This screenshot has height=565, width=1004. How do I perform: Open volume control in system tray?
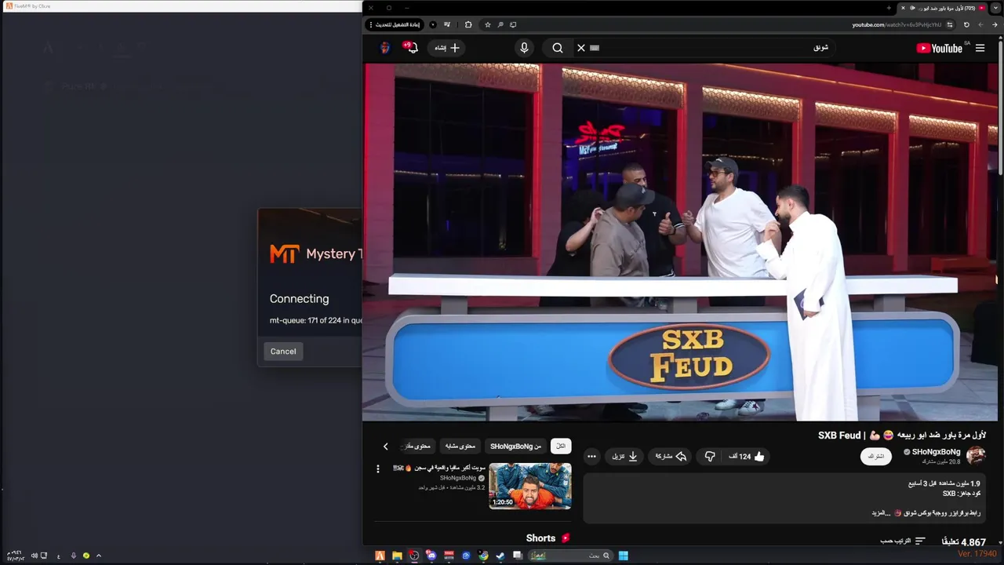pyautogui.click(x=34, y=556)
